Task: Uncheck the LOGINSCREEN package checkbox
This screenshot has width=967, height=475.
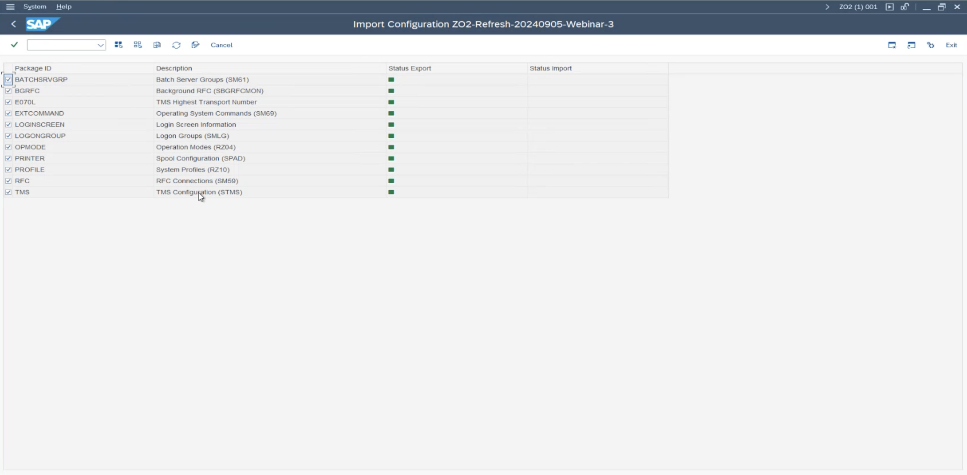Action: click(x=8, y=124)
